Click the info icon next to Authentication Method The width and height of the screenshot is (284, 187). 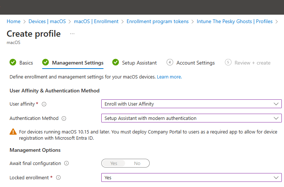click(64, 118)
